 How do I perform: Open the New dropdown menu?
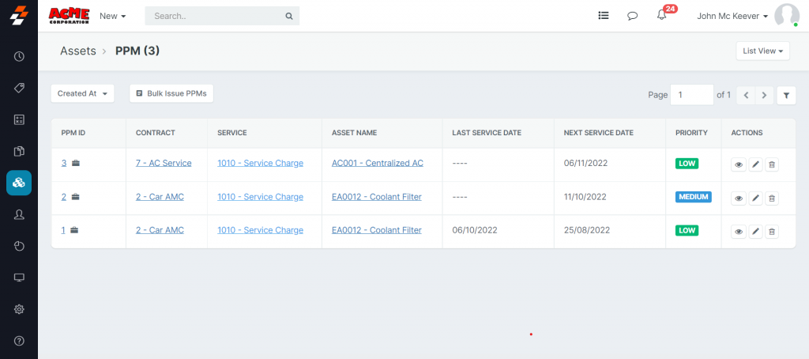113,16
